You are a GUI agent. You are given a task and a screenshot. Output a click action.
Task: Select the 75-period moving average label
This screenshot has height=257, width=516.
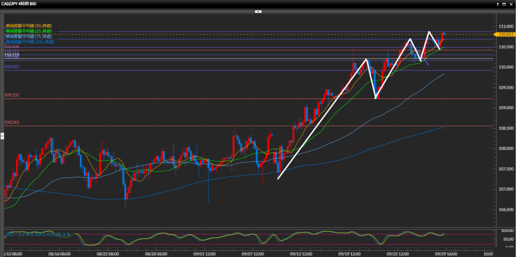coord(28,37)
